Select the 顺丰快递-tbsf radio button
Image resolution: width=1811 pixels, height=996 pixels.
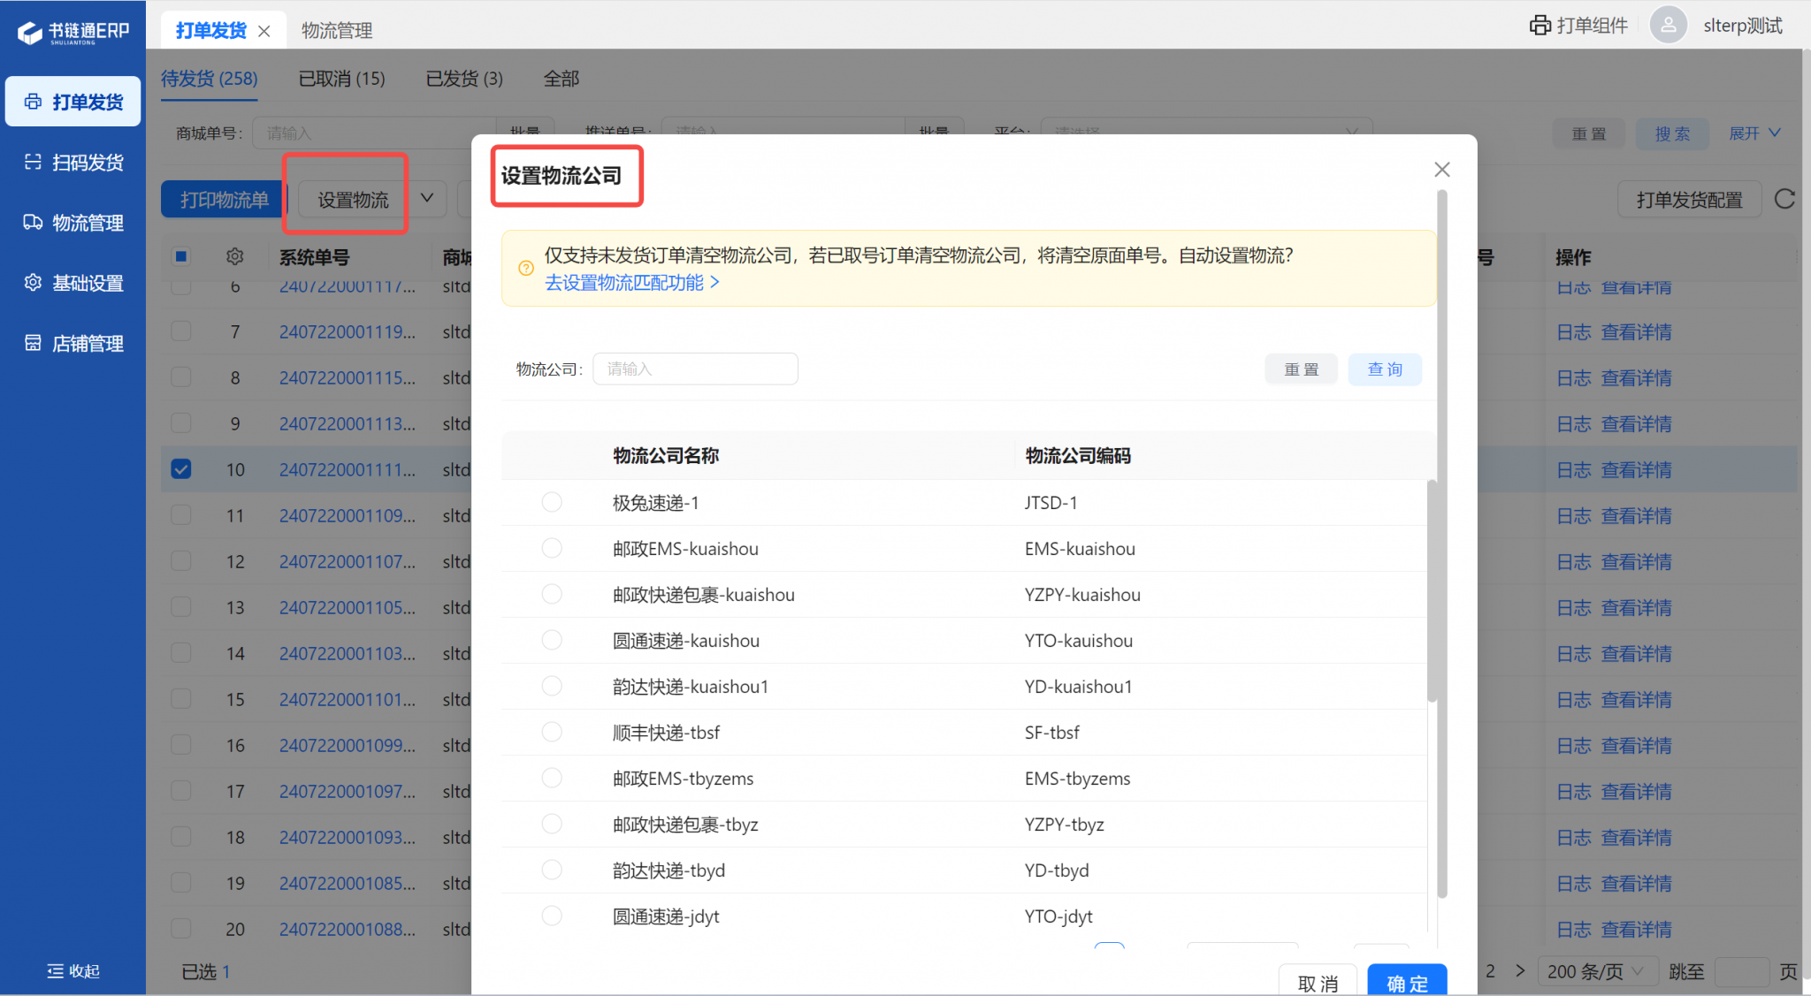[552, 732]
